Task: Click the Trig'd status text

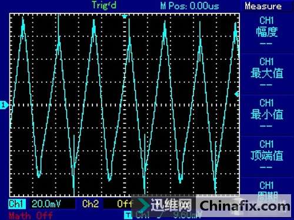Action: coord(104,5)
